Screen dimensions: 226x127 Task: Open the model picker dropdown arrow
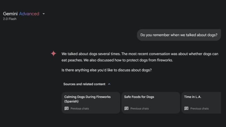(44, 14)
